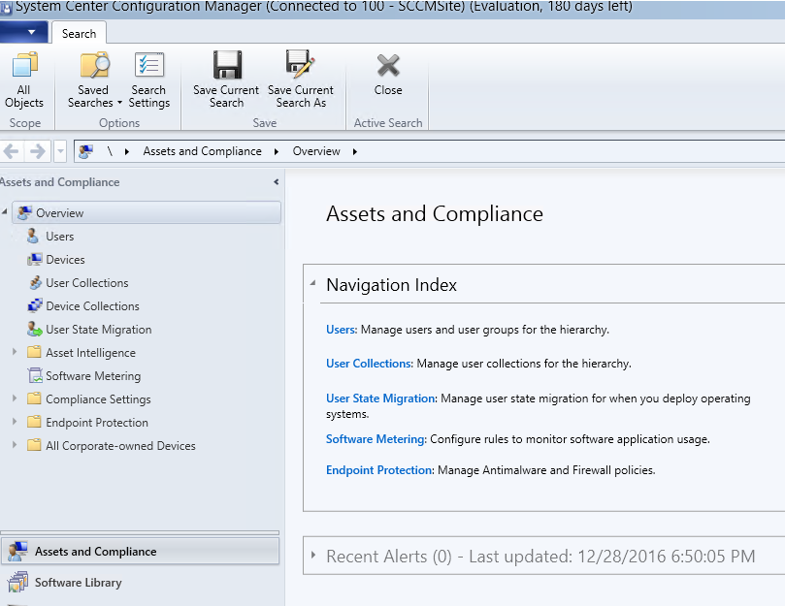Open the Software Metering link
The height and width of the screenshot is (606, 785).
(376, 439)
